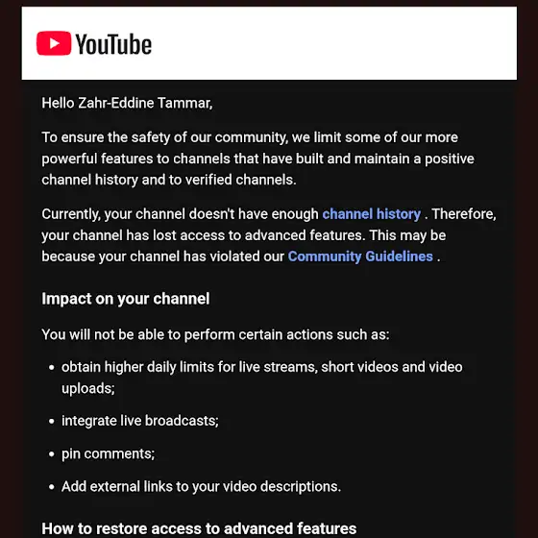Image resolution: width=538 pixels, height=538 pixels.
Task: Click the paragraph starting To ensure the safety
Action: (x=257, y=159)
